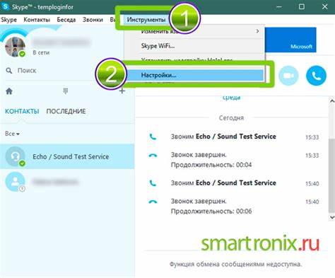Click the conversation scrollbar down arrow
This screenshot has height=278, width=335.
332,217
